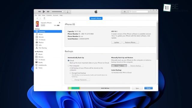Click the storage capacity bar
Screen dimensions: 192x108
point(99,88)
